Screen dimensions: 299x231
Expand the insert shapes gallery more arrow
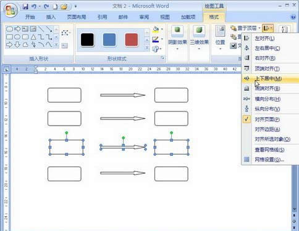[x=56, y=44]
